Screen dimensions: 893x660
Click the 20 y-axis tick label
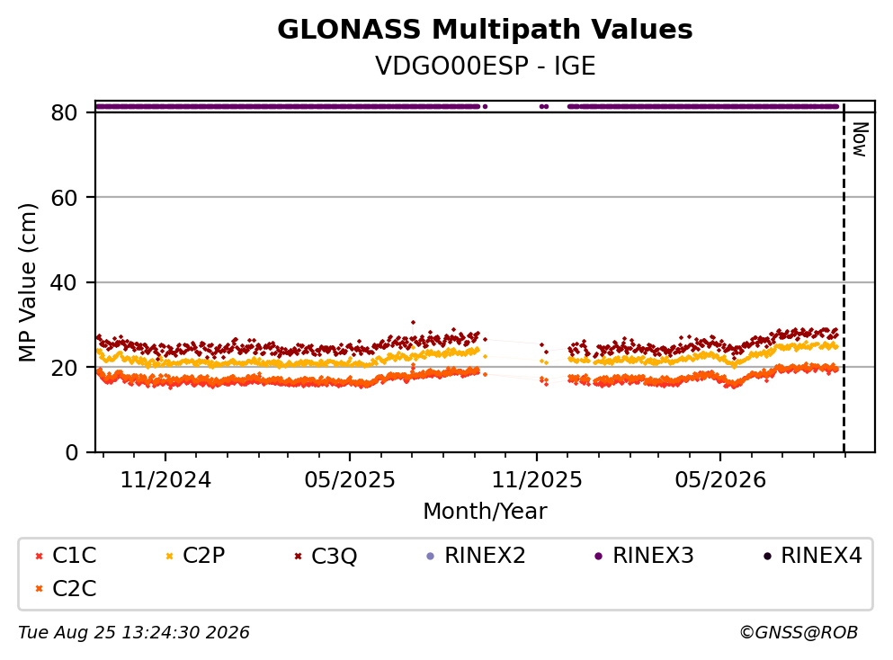[65, 367]
